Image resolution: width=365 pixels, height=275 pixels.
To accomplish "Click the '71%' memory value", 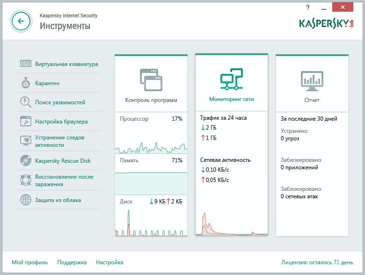I will pos(177,160).
